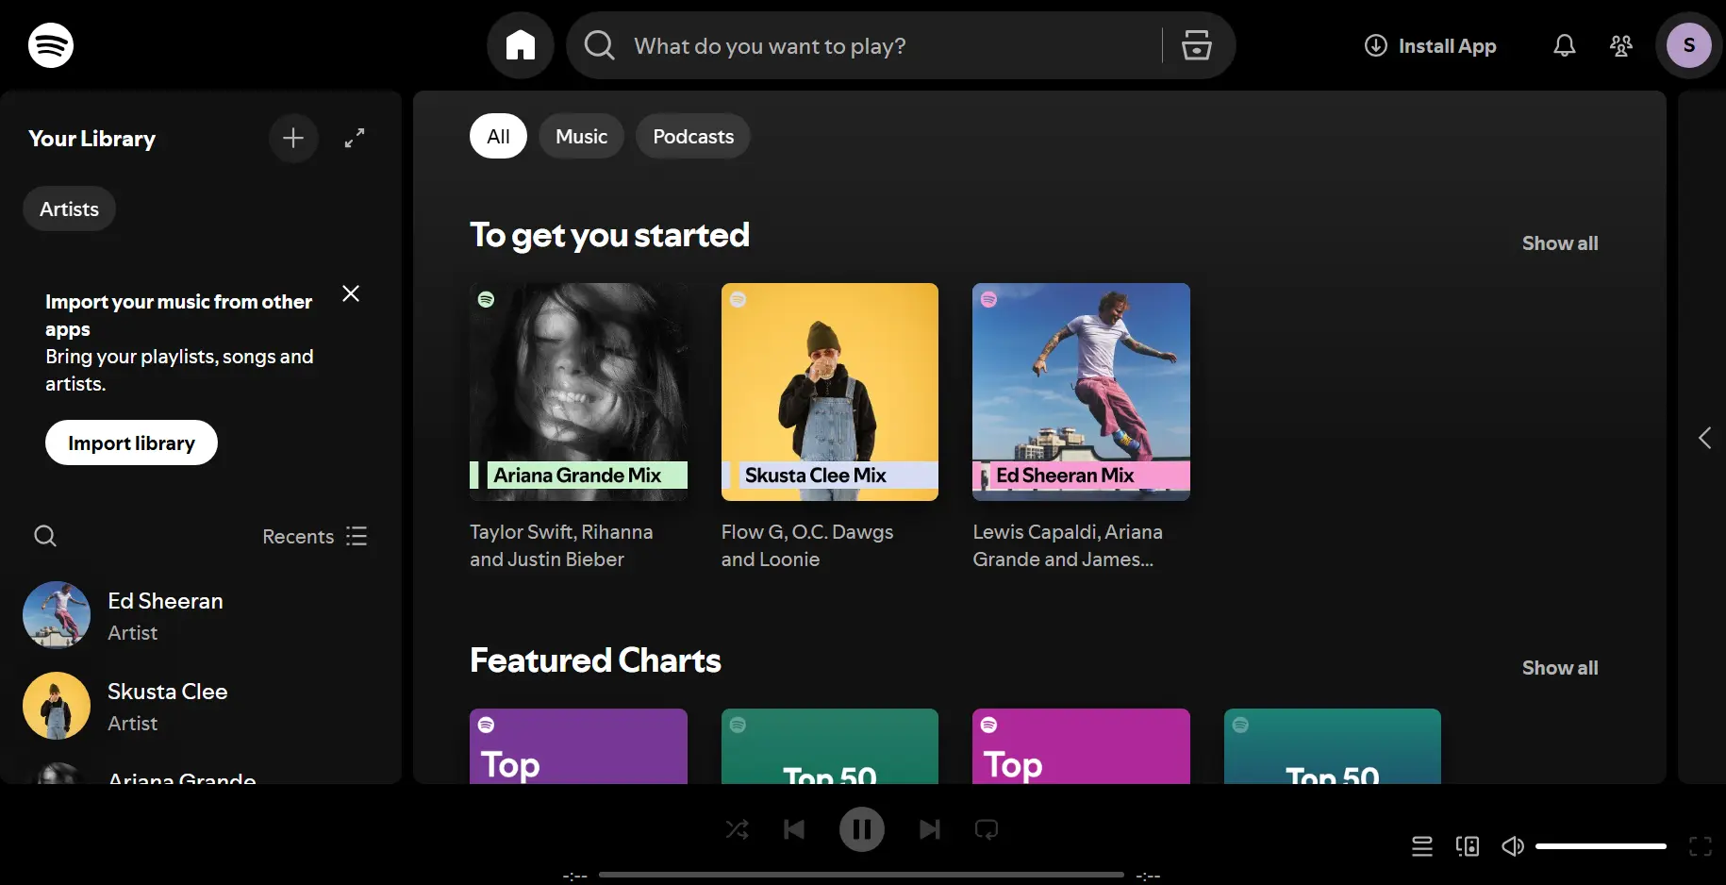
Task: Dismiss the import music banner
Action: (x=351, y=293)
